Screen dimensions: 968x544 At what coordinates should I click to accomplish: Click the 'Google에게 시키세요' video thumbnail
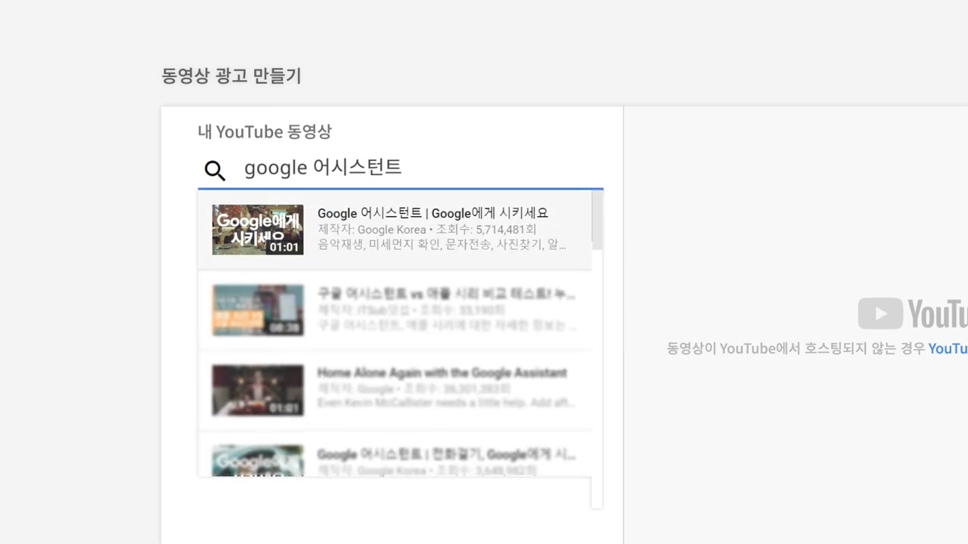(x=258, y=229)
